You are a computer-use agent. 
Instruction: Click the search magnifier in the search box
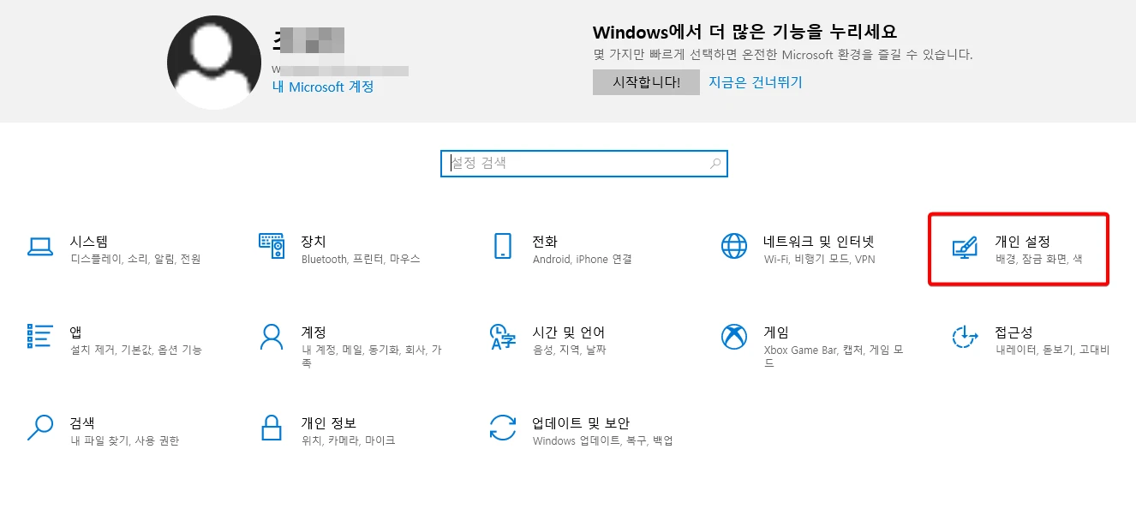click(x=714, y=163)
